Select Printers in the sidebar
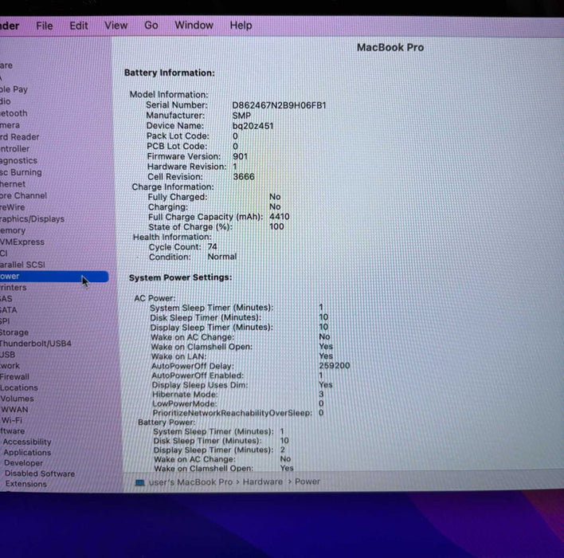The height and width of the screenshot is (558, 564). (x=14, y=287)
